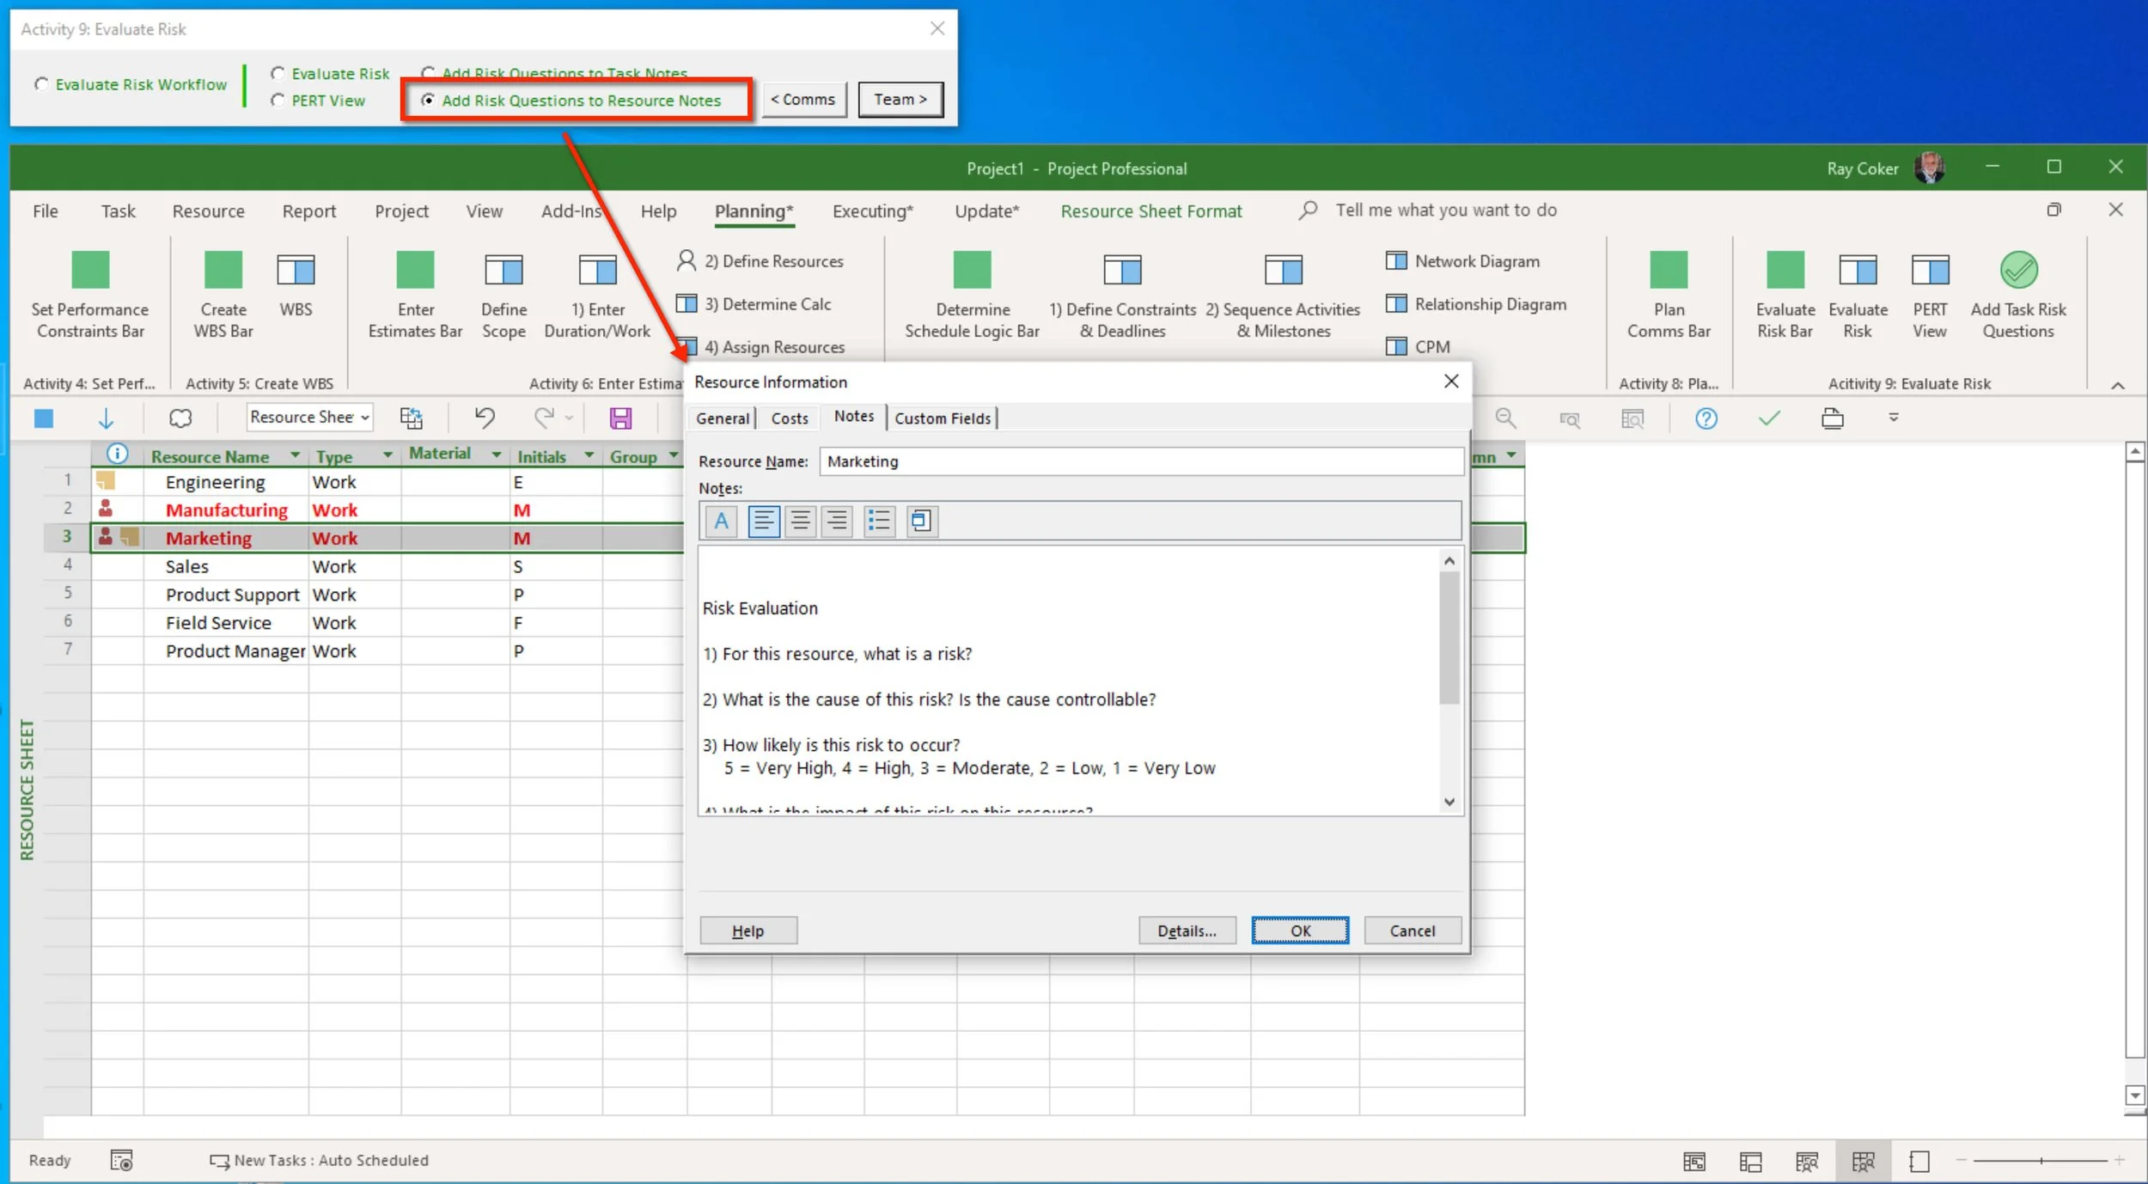Screen dimensions: 2148x1184
Task: Open the Executing ribbon tab
Action: click(872, 211)
